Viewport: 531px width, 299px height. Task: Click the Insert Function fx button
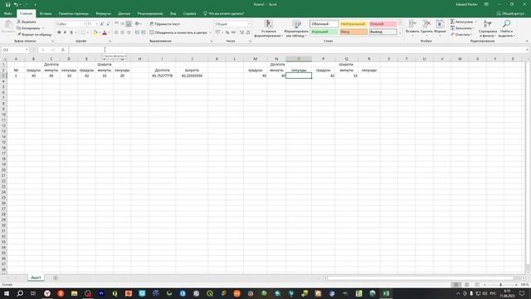point(63,50)
